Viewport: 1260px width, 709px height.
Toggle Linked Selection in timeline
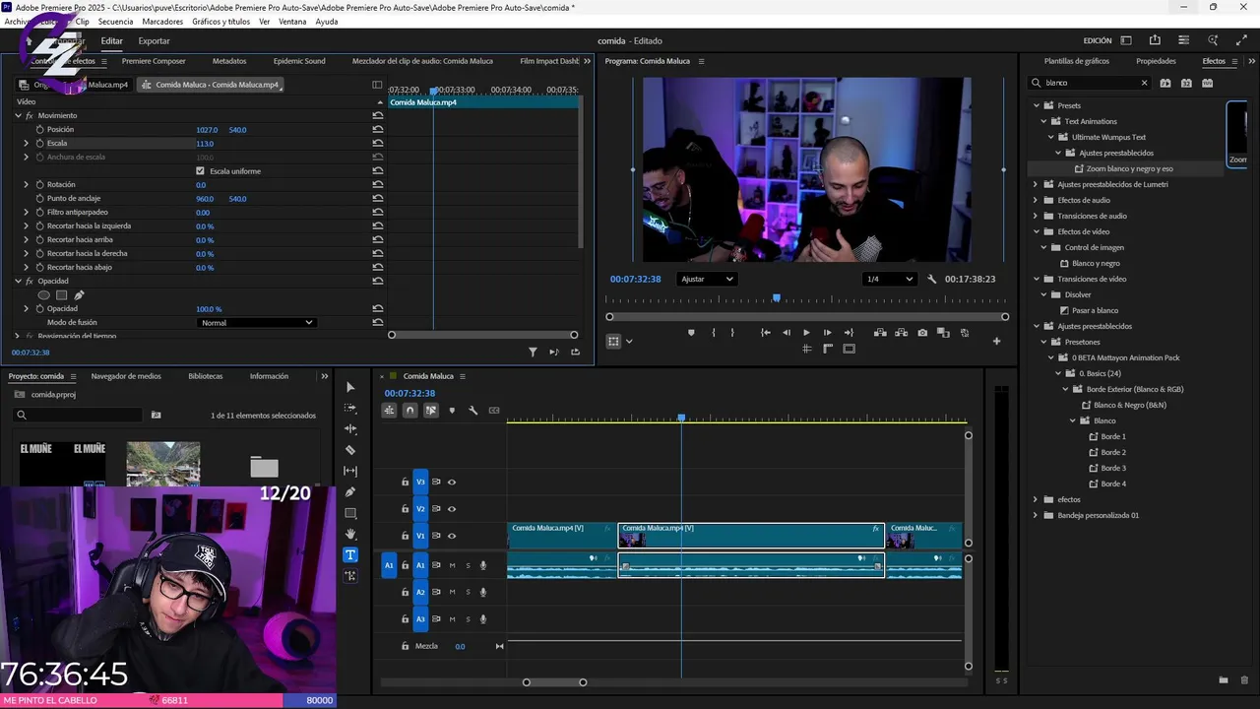(431, 411)
